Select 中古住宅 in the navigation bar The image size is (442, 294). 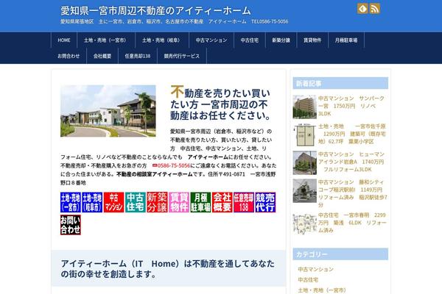click(250, 40)
